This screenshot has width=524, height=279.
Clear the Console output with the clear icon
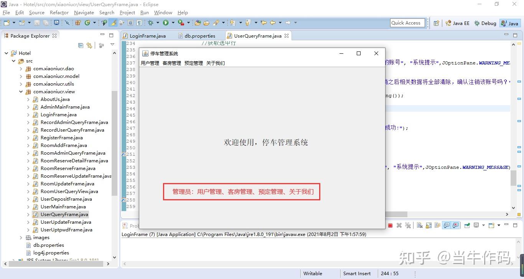419,225
